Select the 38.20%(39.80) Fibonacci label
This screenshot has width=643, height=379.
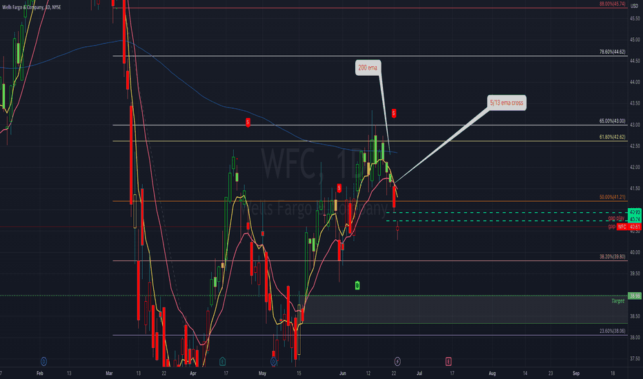pyautogui.click(x=612, y=257)
